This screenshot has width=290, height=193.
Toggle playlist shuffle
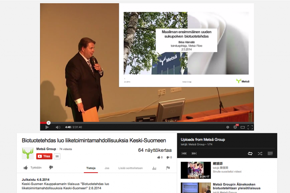(260, 153)
